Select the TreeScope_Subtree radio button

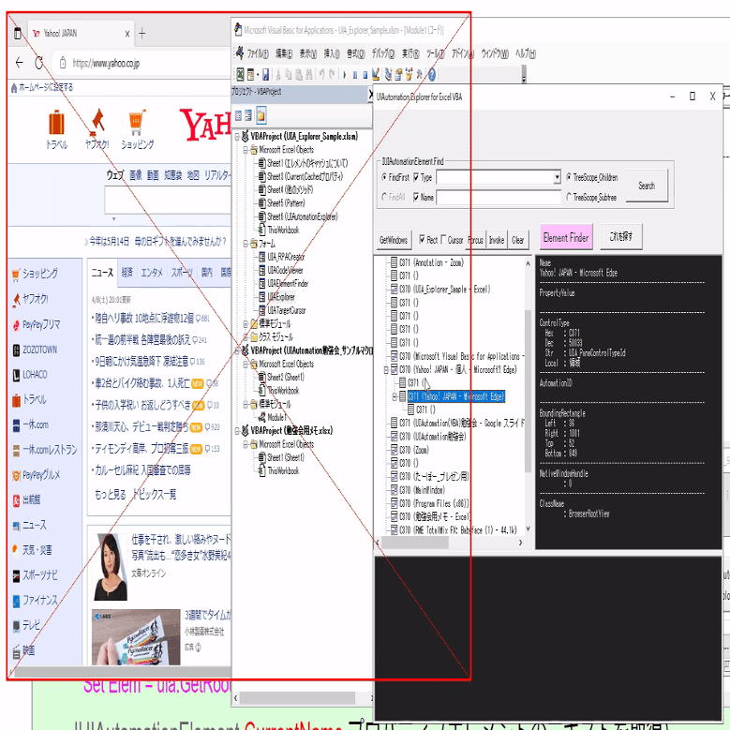tap(569, 198)
